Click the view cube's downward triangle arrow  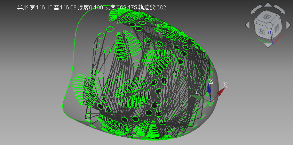pos(268,44)
